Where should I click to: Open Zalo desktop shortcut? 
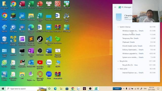(49, 63)
